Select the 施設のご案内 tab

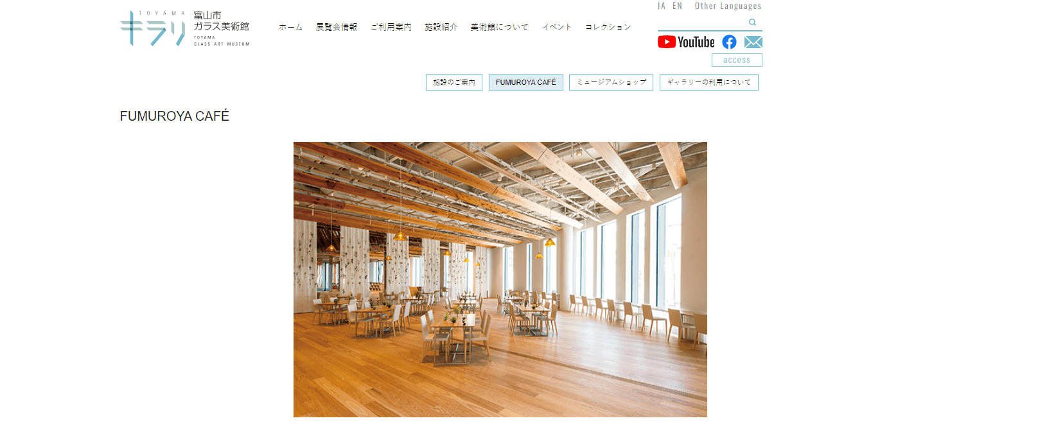click(x=454, y=82)
